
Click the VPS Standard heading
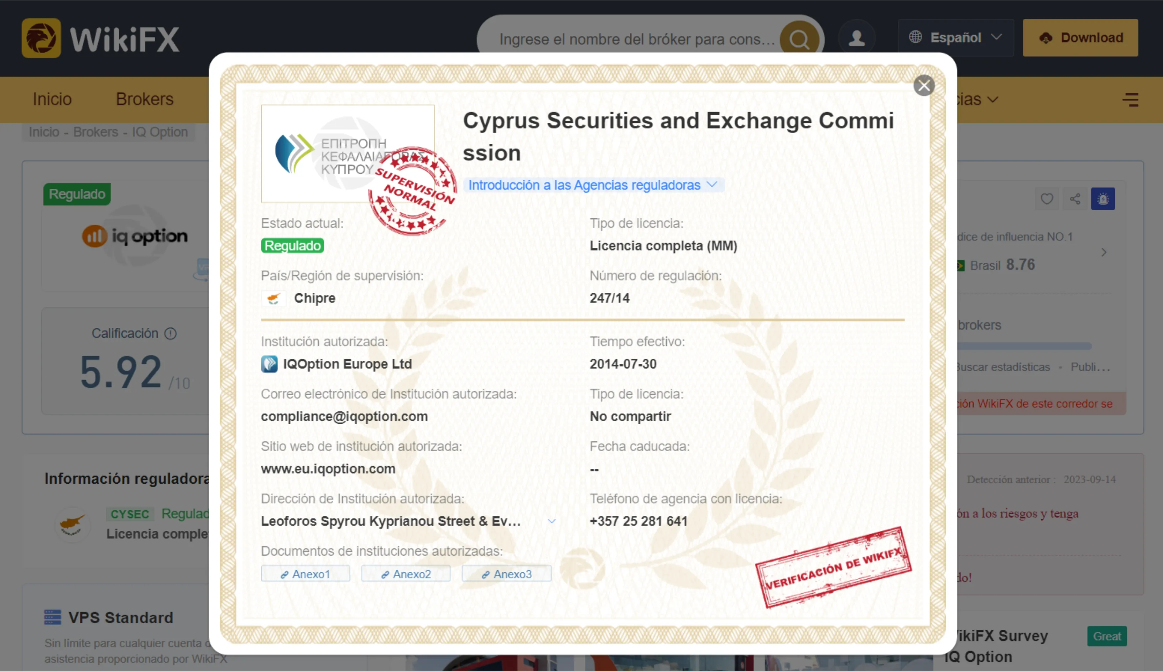[x=121, y=618]
